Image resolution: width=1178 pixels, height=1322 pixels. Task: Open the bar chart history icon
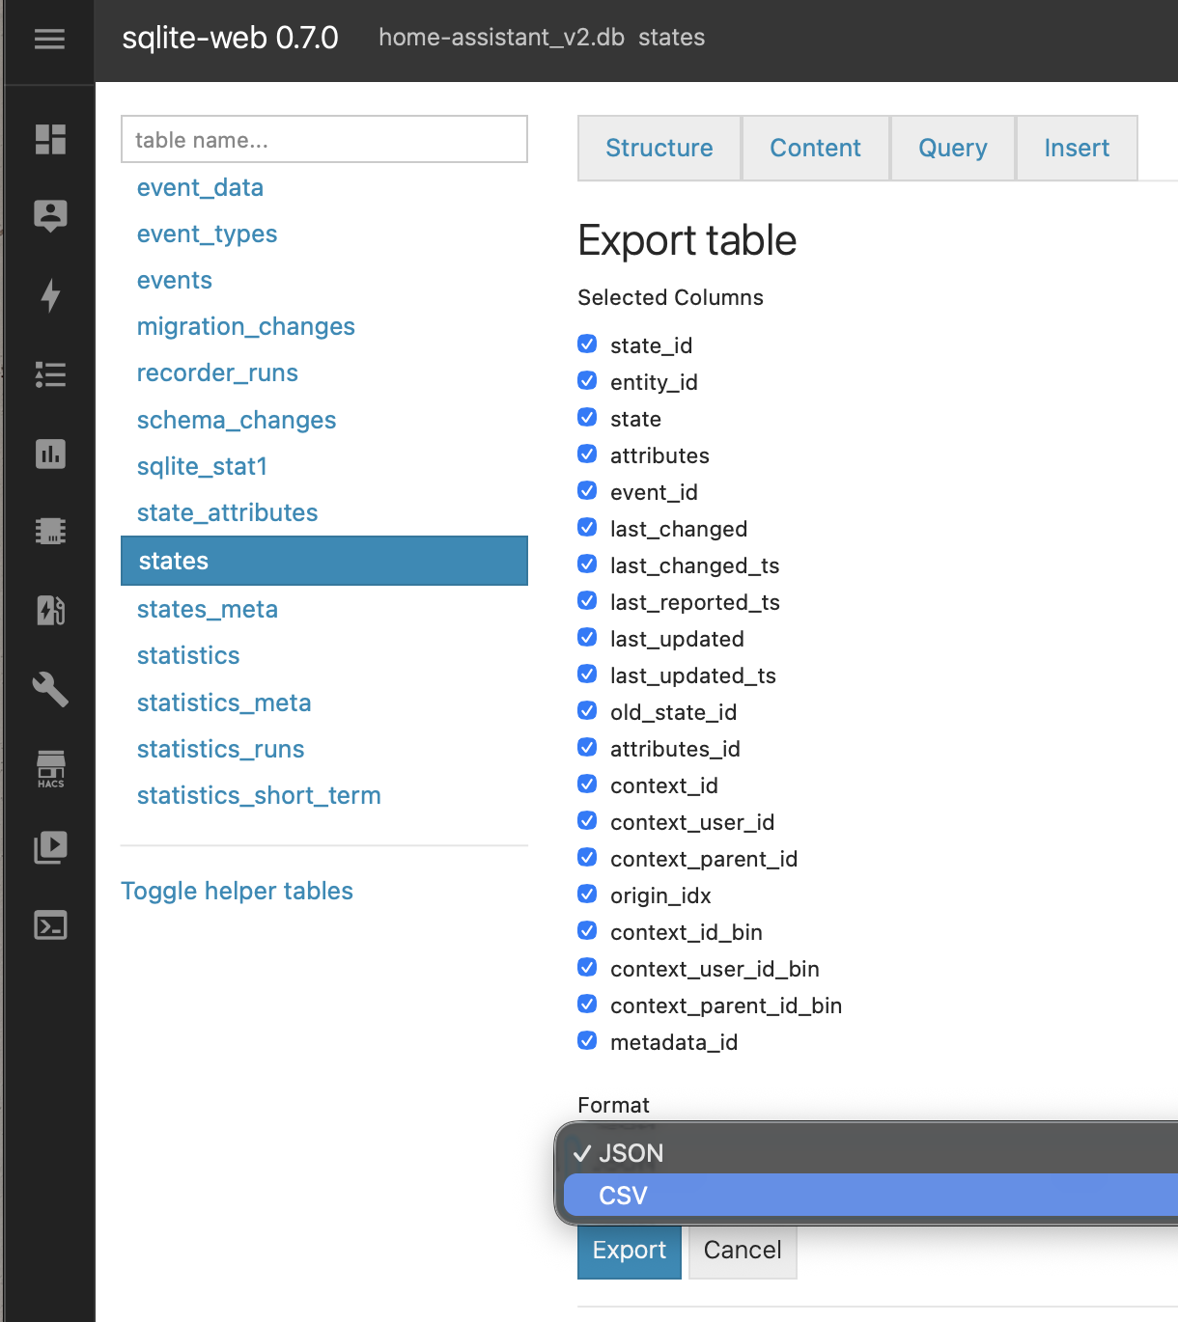coord(50,454)
